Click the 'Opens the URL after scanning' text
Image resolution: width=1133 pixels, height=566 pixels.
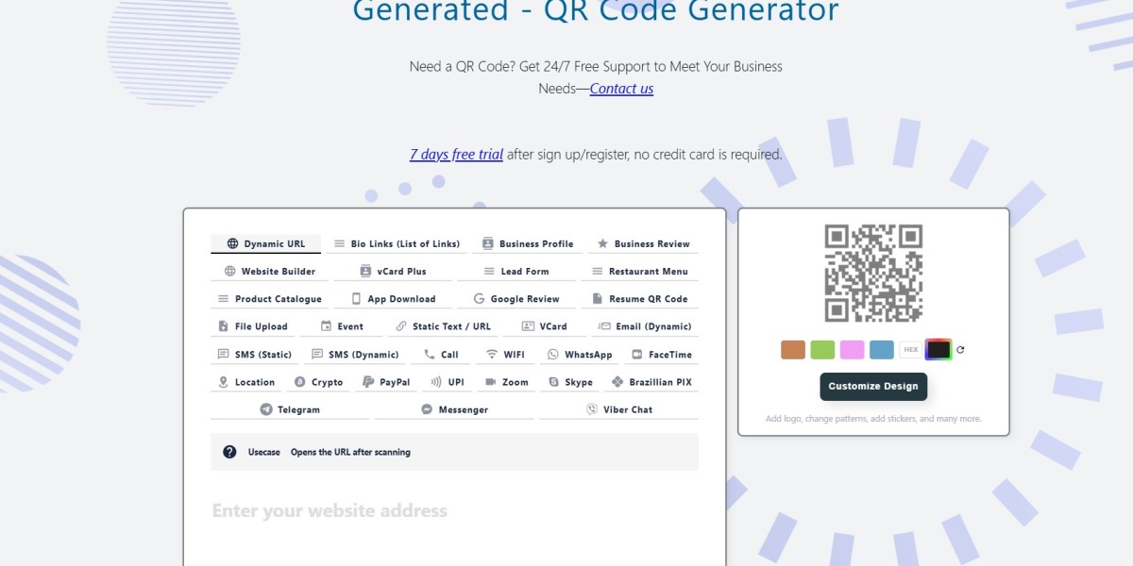pyautogui.click(x=350, y=452)
